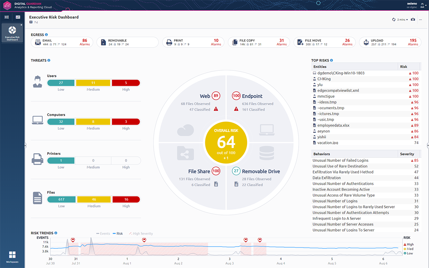Click the camera snapshot icon in the toolbar

point(413,20)
